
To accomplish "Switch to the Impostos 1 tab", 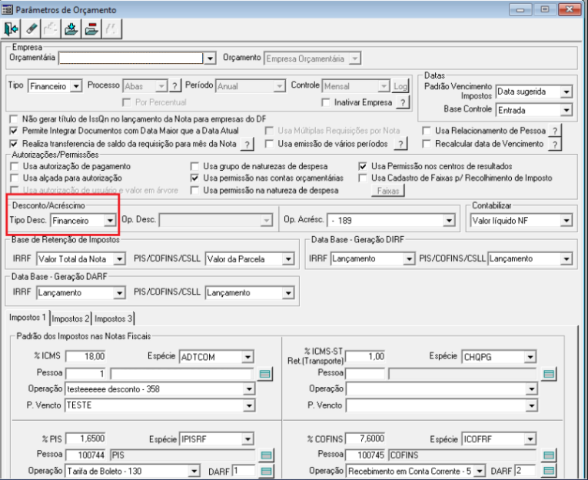I will 28,318.
